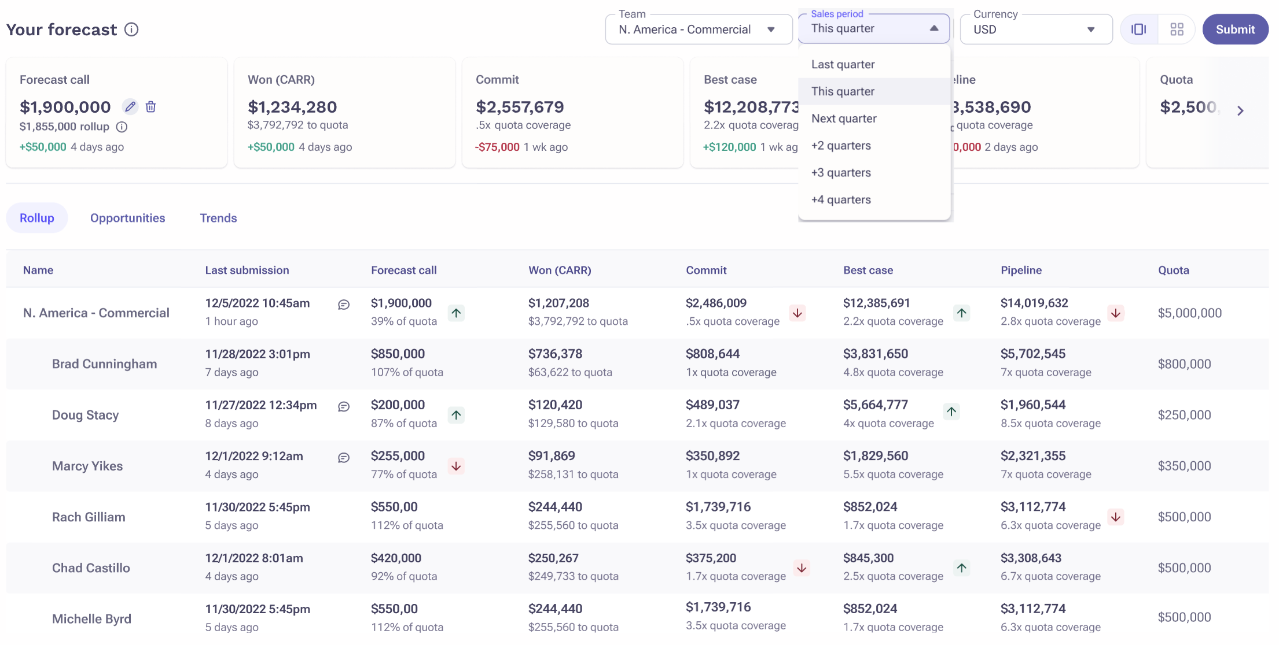Click green up arrow beside Doug Stacy's $200,000

pyautogui.click(x=456, y=415)
